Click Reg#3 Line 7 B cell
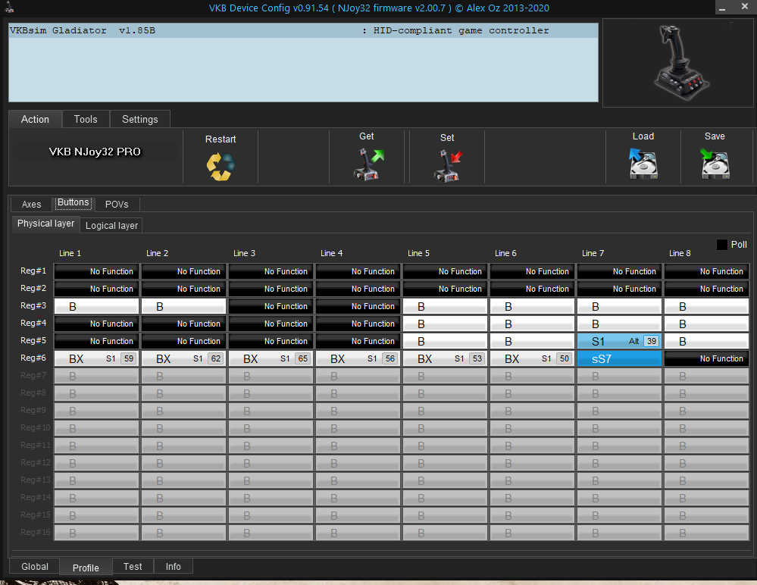Image resolution: width=757 pixels, height=585 pixels. click(619, 306)
